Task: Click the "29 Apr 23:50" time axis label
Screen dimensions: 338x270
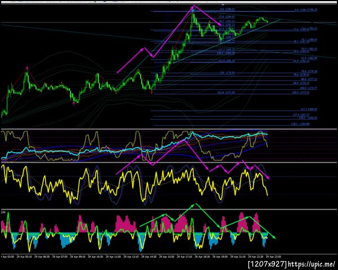Action: pyautogui.click(x=273, y=256)
